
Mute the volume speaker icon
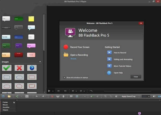click(154, 96)
